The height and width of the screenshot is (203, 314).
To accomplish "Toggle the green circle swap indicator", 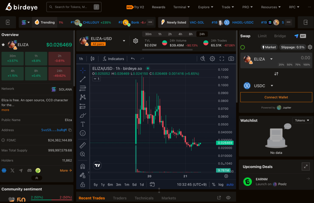I will [x=243, y=47].
